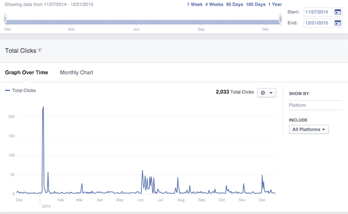Choose the 90 Days range link
This screenshot has height=214, width=348.
(x=235, y=4)
